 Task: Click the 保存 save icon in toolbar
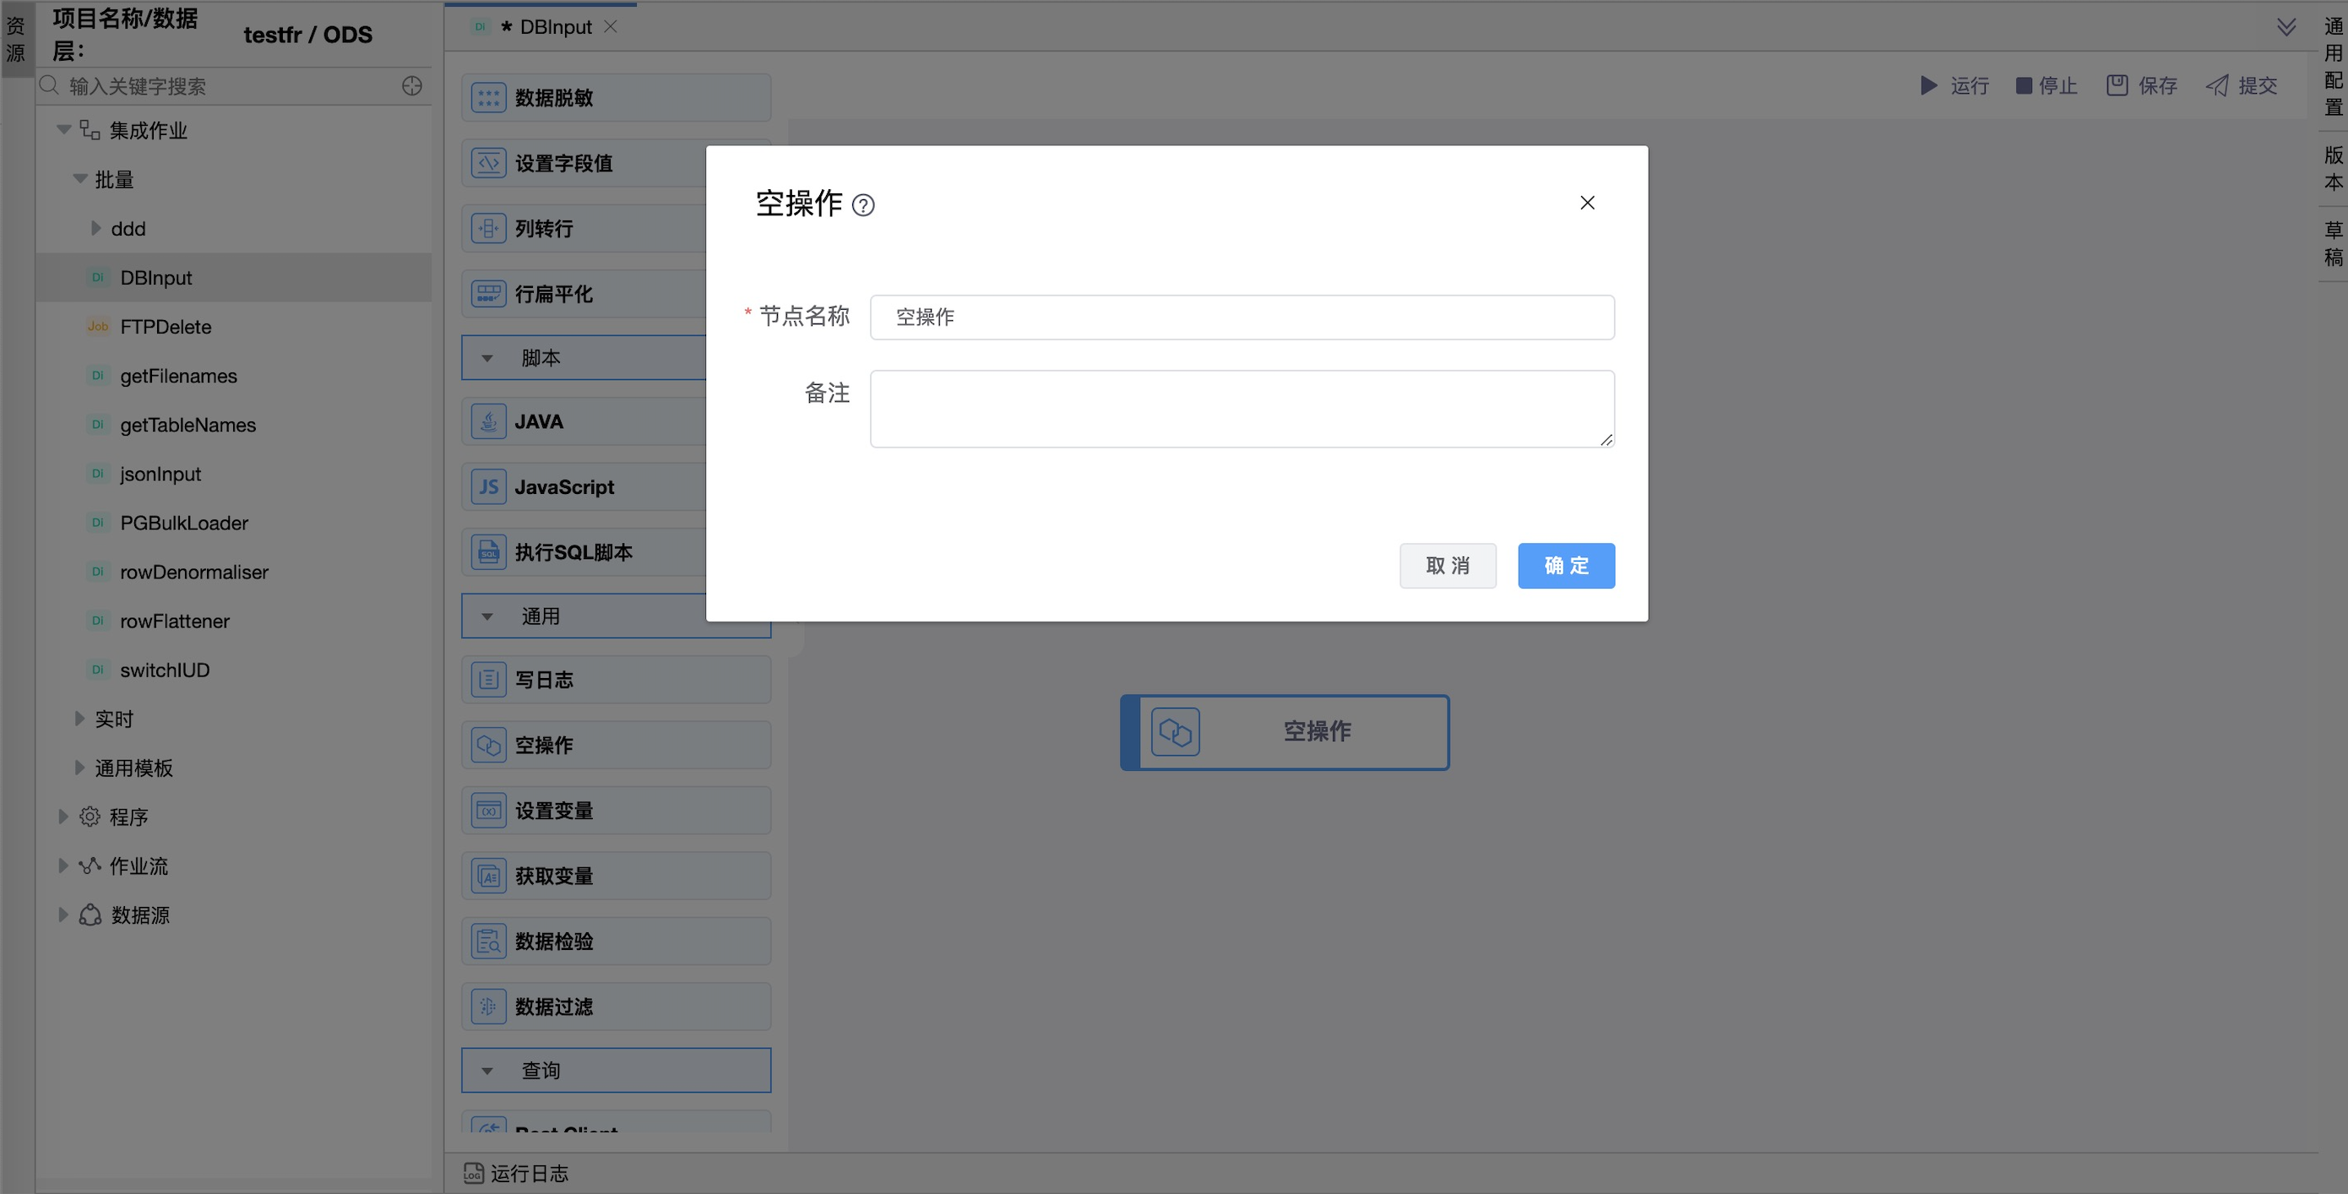2117,85
